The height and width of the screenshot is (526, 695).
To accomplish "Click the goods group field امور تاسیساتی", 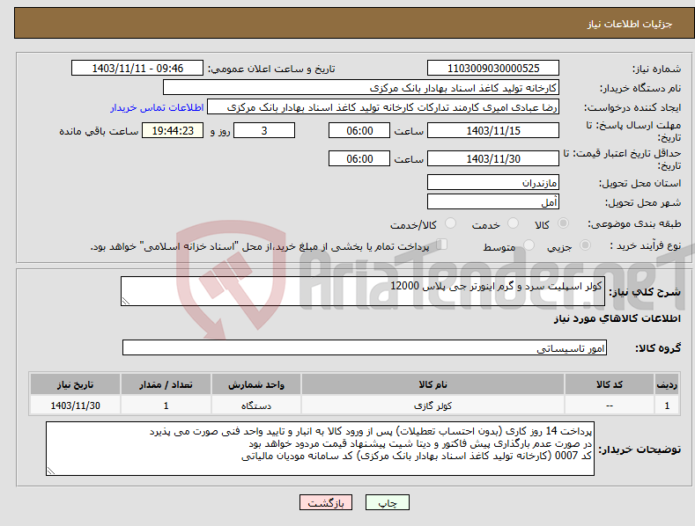I will click(x=365, y=347).
